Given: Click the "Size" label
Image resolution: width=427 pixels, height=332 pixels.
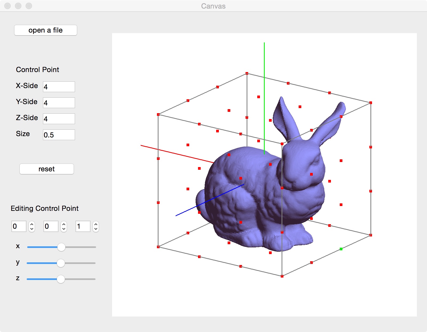Looking at the screenshot, I should (x=23, y=134).
